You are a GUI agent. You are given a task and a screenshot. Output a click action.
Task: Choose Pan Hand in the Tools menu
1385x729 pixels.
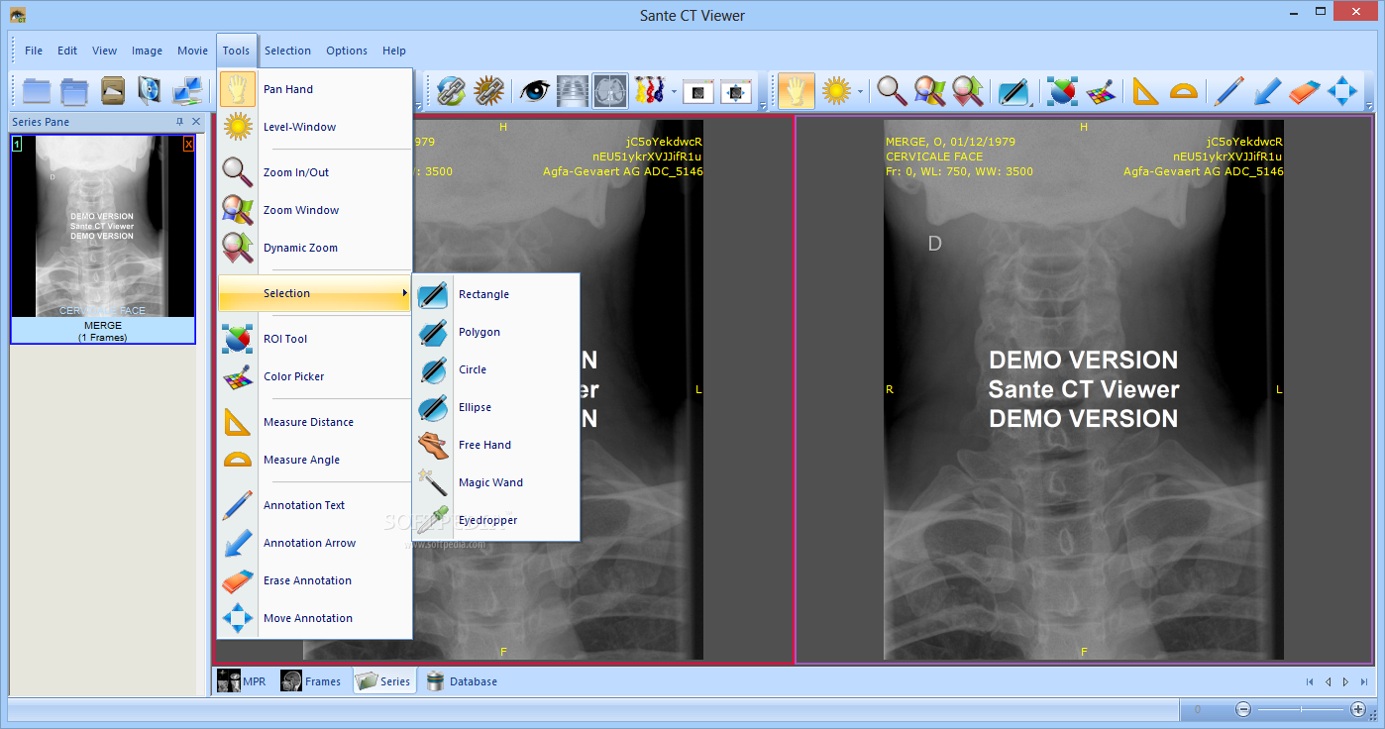(x=315, y=89)
